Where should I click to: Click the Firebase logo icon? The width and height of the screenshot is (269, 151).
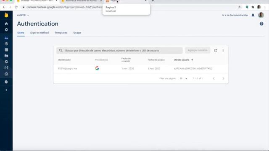[x=6, y=15]
